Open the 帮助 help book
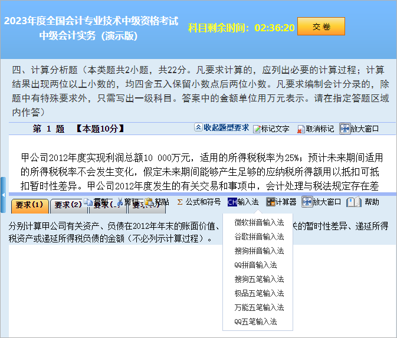The image size is (397, 338). coord(363,202)
